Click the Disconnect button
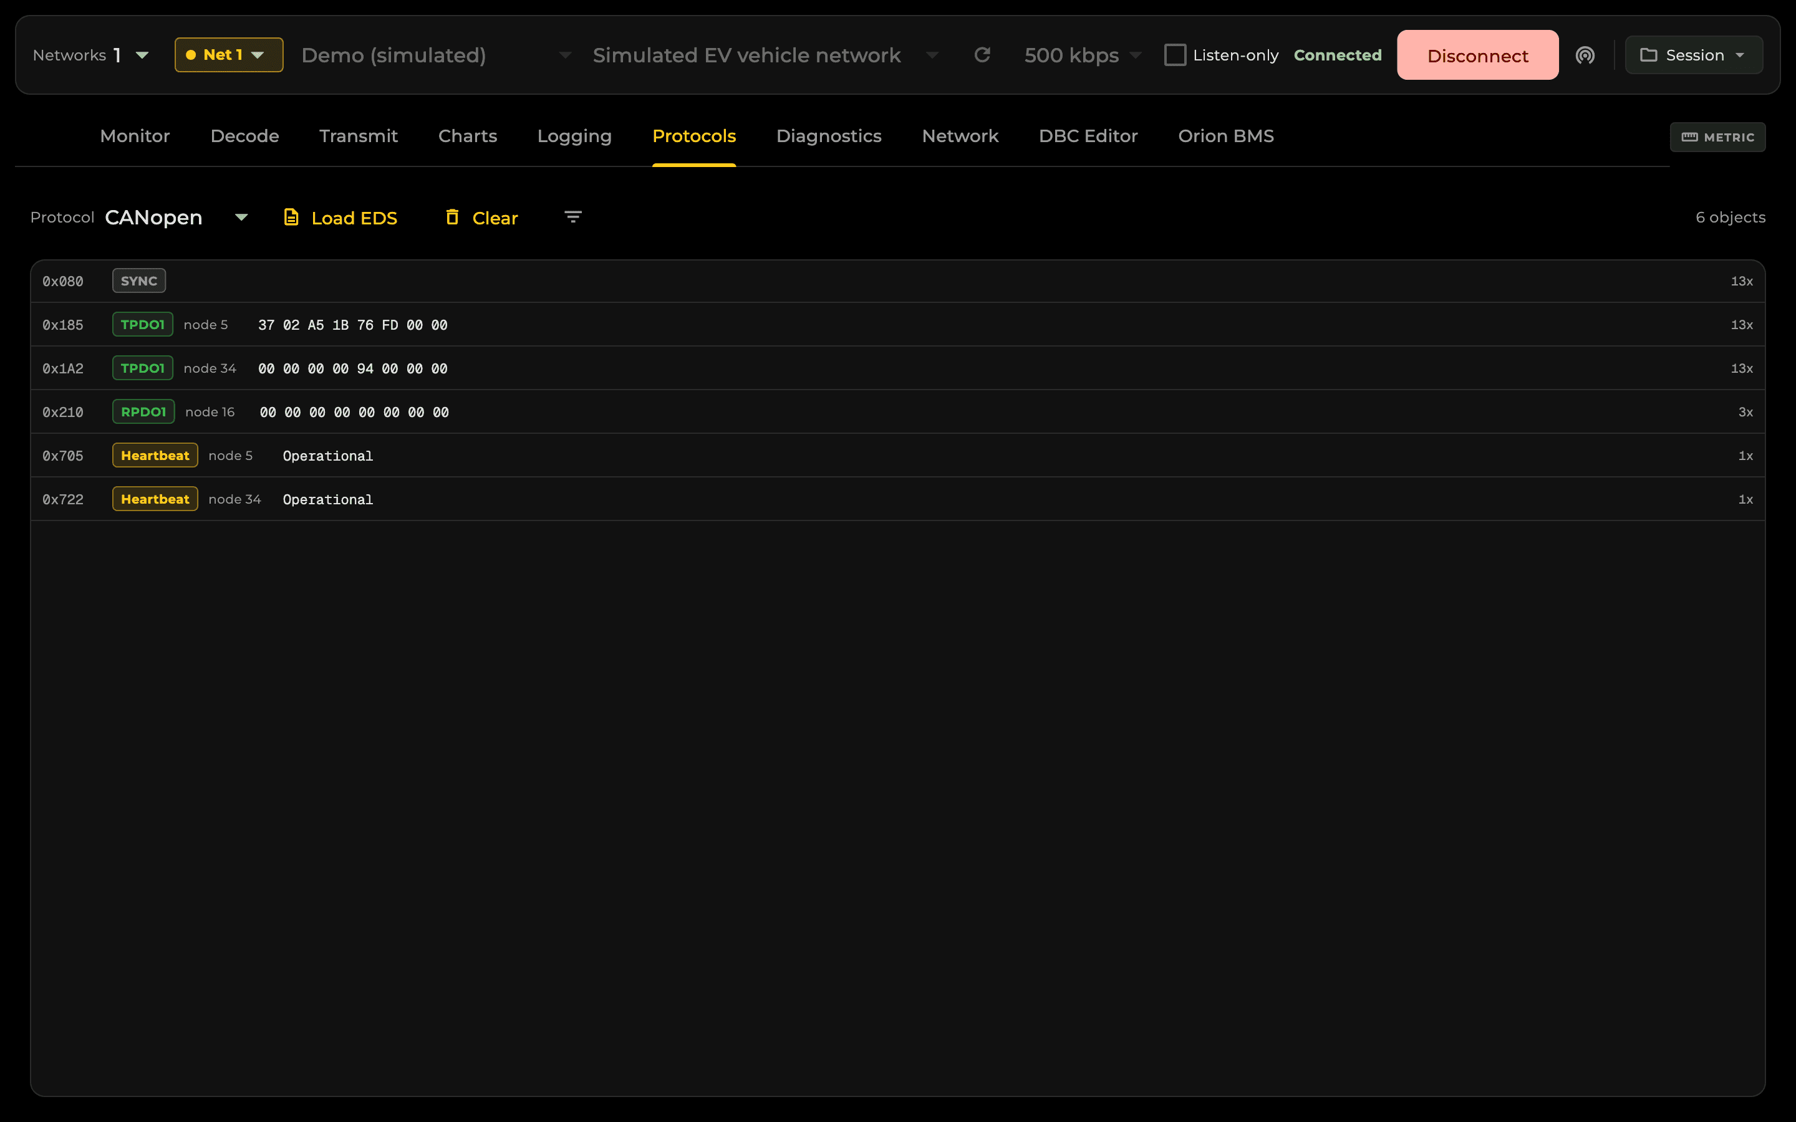Image resolution: width=1796 pixels, height=1122 pixels. (x=1477, y=55)
